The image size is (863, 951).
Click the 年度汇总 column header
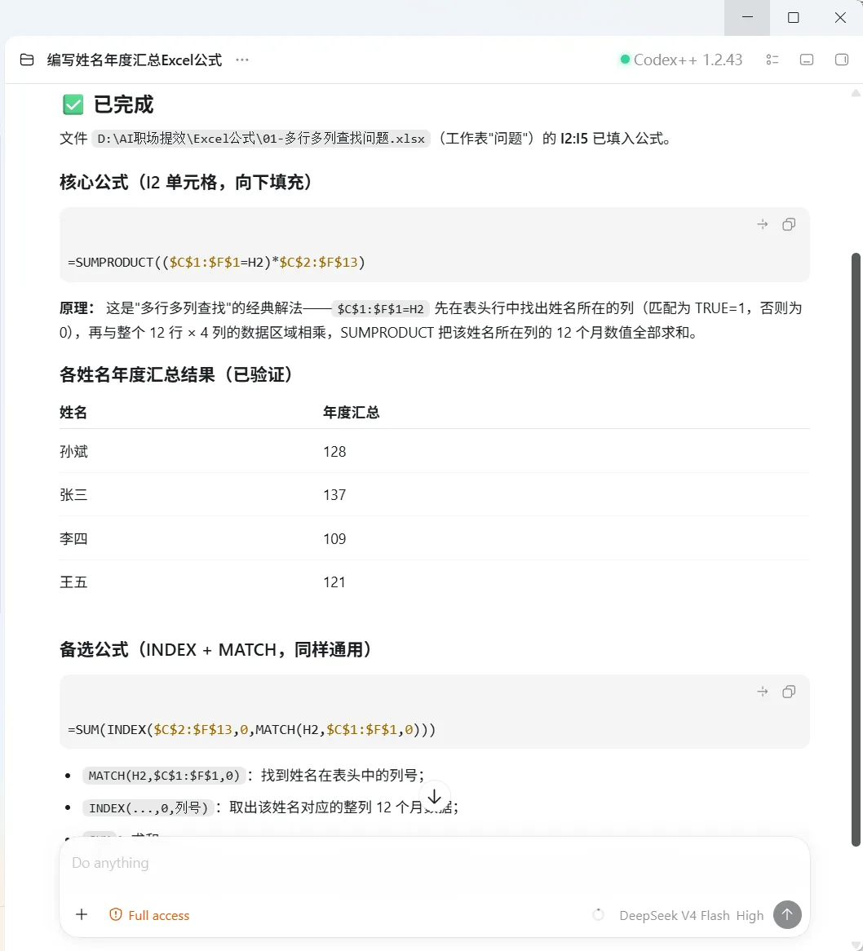[351, 413]
